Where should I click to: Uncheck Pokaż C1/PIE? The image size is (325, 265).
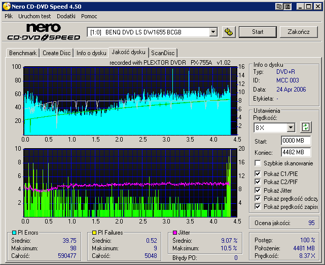tap(258, 173)
